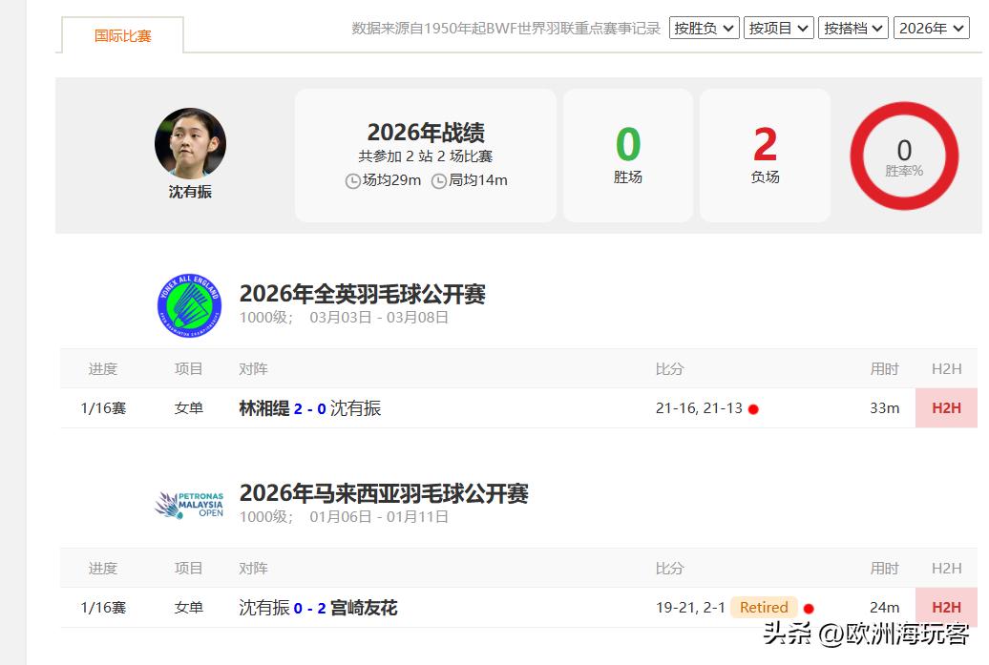Expand the 按项目 dropdown
The image size is (989, 665).
(x=779, y=28)
